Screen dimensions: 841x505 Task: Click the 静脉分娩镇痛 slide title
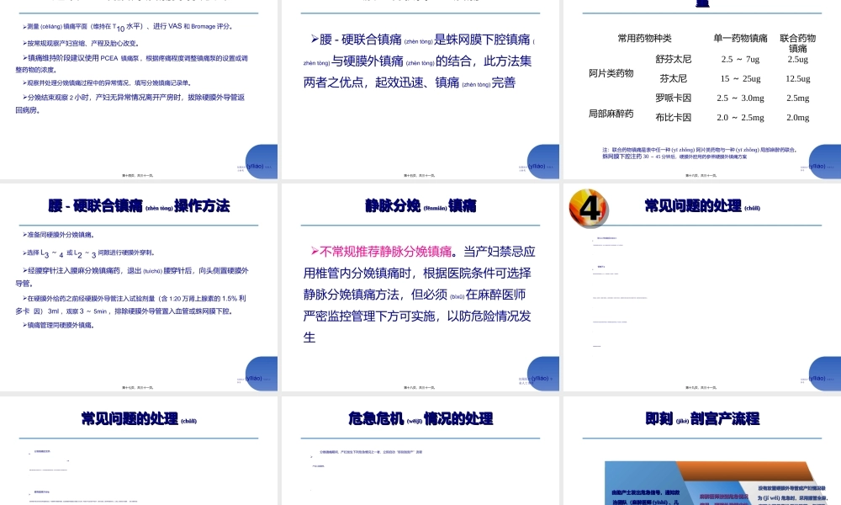420,205
